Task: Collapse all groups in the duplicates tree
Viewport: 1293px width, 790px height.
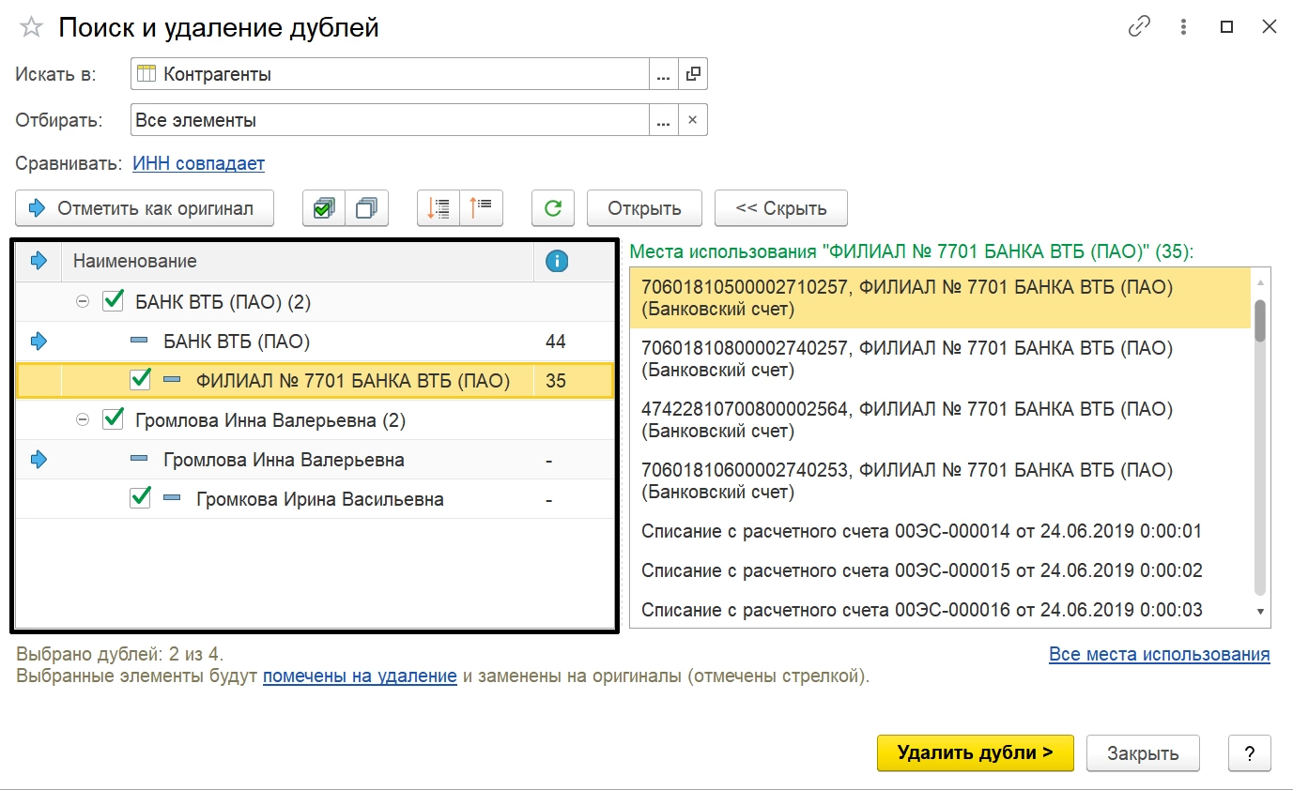Action: pos(482,208)
